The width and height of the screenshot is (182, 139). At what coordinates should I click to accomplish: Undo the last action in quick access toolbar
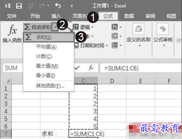[x=58, y=6]
